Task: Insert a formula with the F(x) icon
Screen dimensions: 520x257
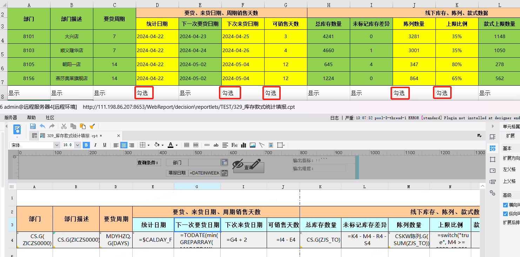Action: point(234,145)
